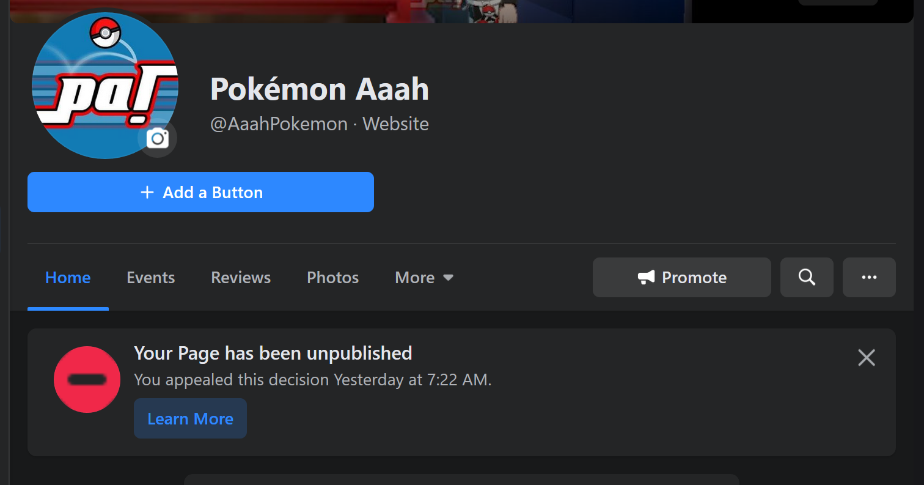Open the Events tab
This screenshot has width=924, height=485.
(150, 278)
